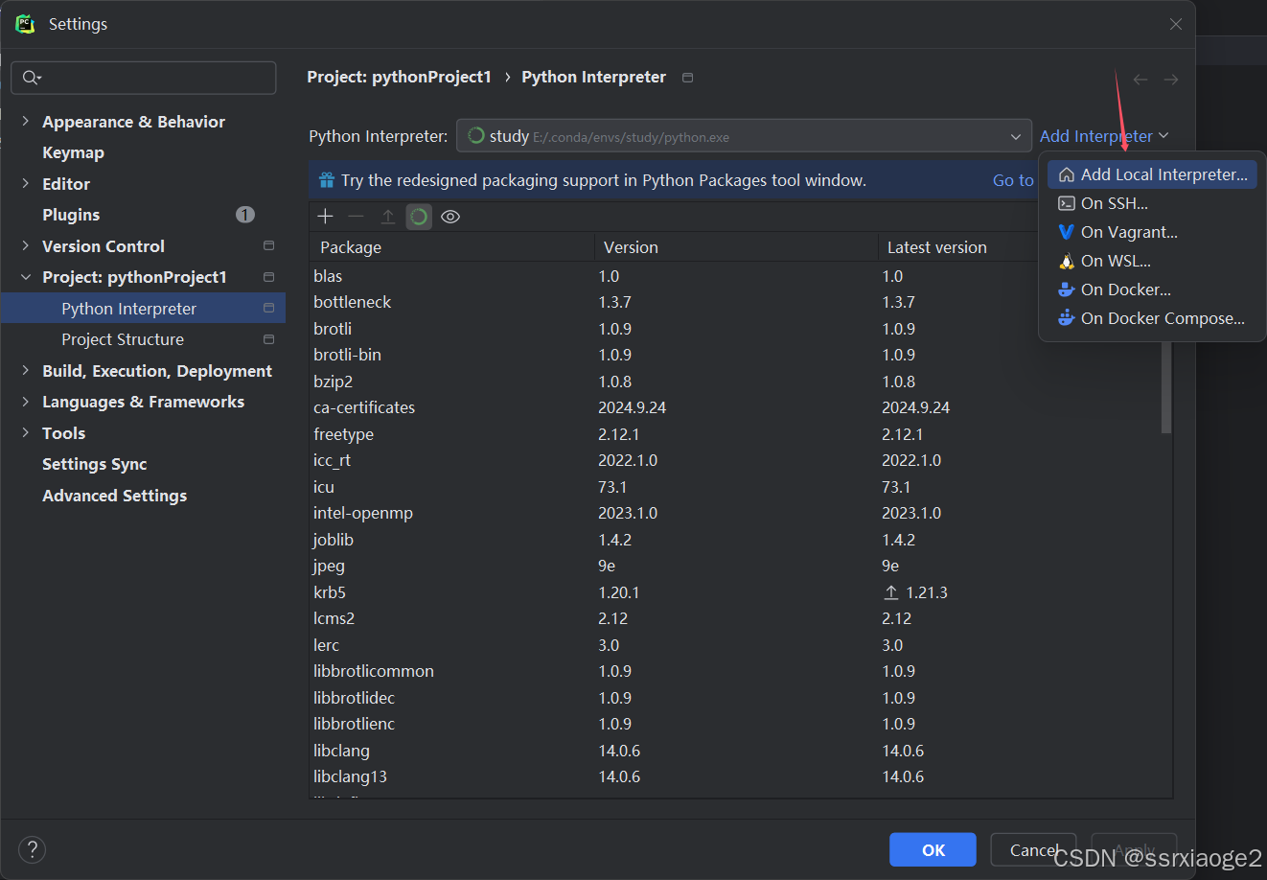
Task: Select the joblib package row
Action: [735, 540]
